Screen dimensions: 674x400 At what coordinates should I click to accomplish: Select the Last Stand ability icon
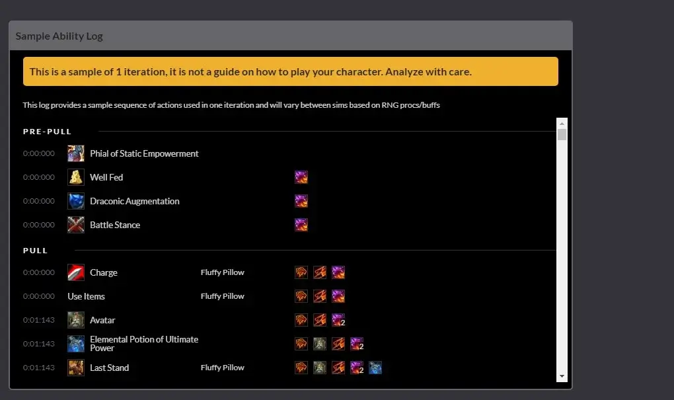tap(75, 367)
